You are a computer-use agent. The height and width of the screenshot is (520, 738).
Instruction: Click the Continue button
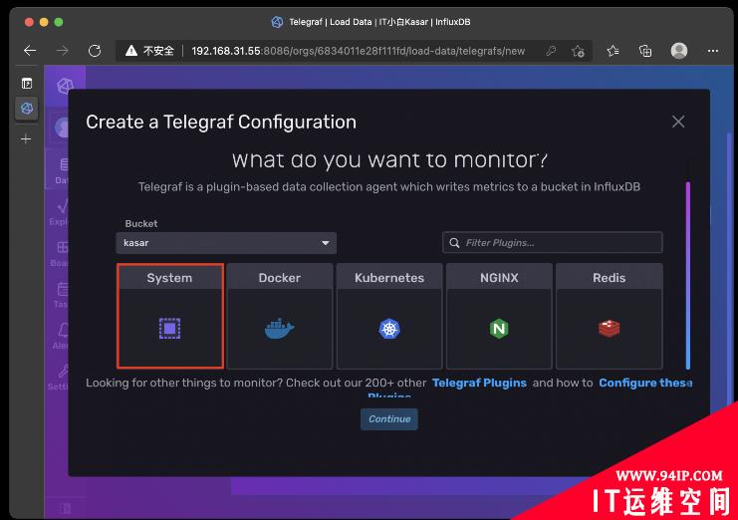pos(389,418)
